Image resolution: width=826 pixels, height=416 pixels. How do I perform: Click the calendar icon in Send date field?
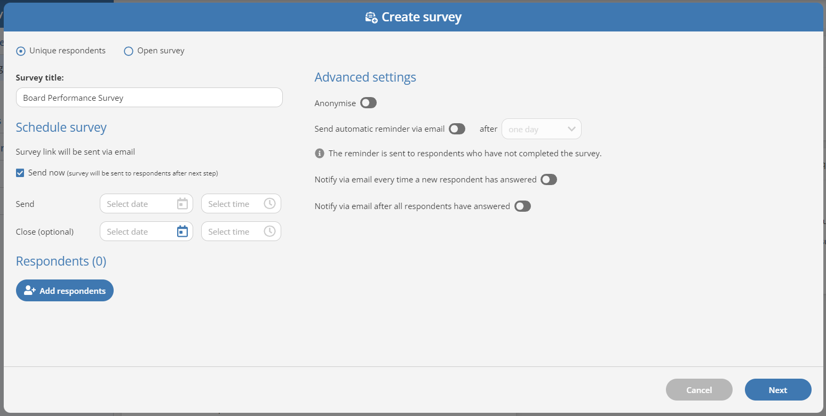[182, 204]
